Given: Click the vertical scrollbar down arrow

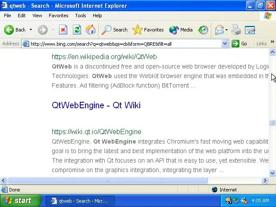Looking at the screenshot, I should click(x=272, y=173).
